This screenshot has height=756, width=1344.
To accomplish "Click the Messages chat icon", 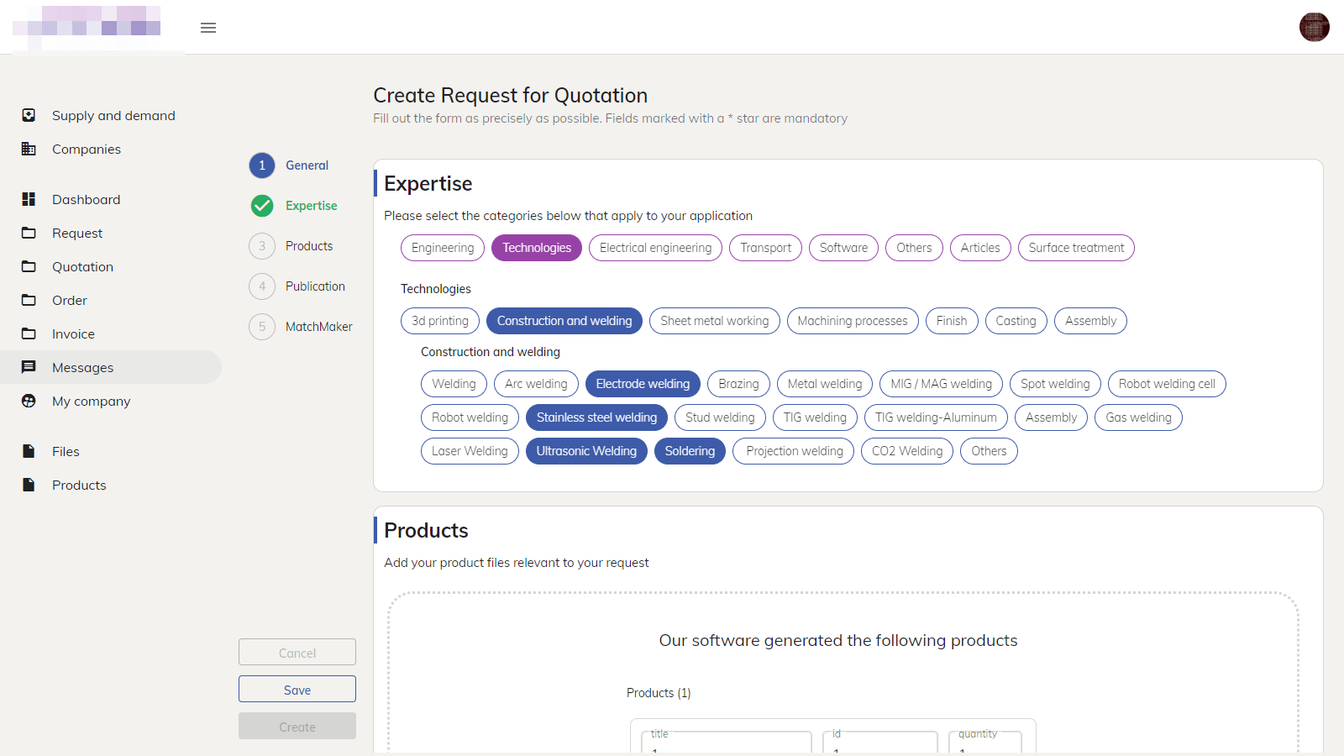I will coord(29,367).
